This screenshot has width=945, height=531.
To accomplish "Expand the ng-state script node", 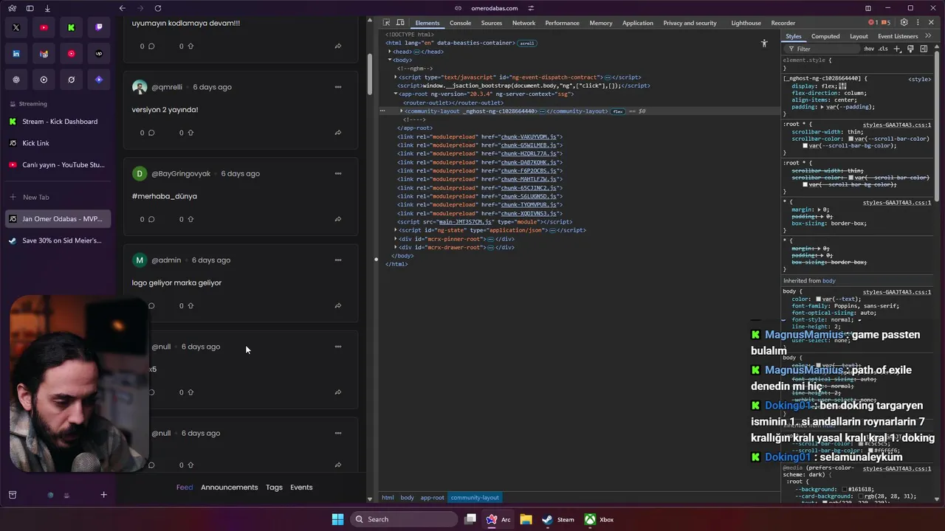I will (396, 230).
